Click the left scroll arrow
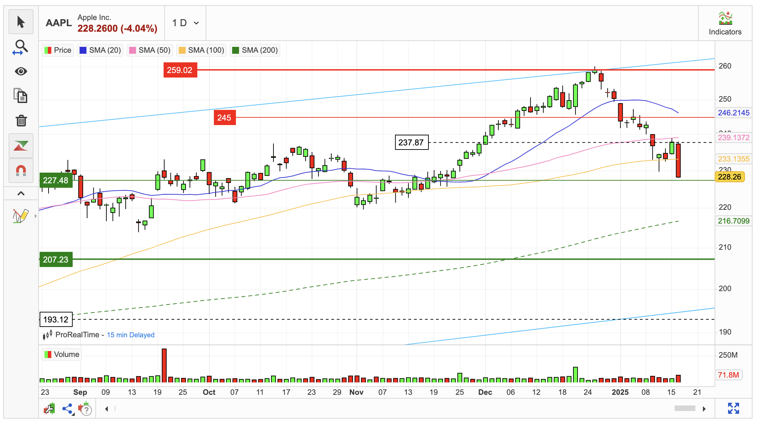The width and height of the screenshot is (757, 421). [x=106, y=409]
